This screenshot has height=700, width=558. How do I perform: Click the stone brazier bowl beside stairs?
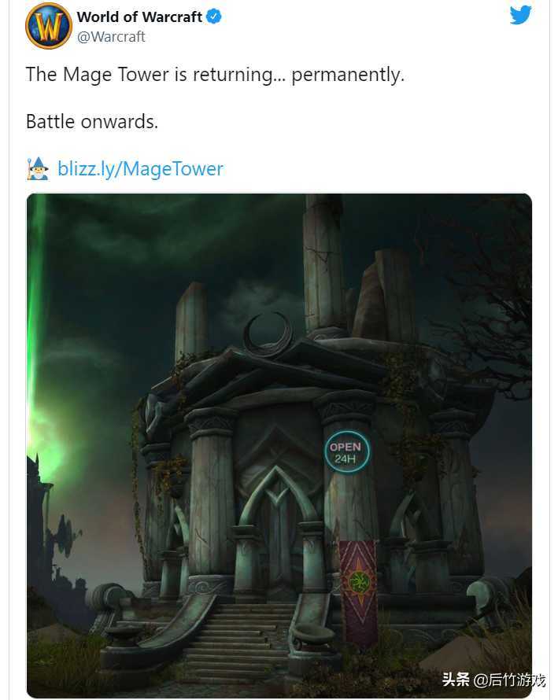point(314,635)
